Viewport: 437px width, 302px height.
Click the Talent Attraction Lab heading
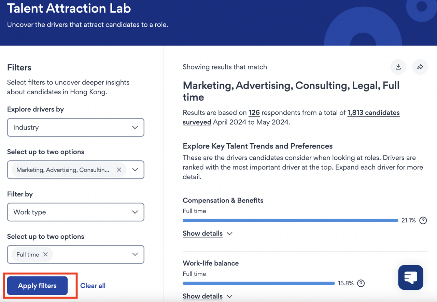(x=69, y=8)
